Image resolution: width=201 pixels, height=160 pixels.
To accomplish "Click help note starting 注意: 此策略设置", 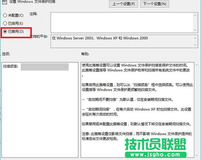I will pos(137,136).
